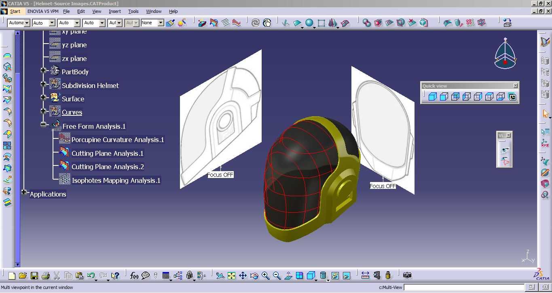Select Porcupine Curvature Analysis.1 in tree
Screen dimensions: 552x293
point(118,140)
